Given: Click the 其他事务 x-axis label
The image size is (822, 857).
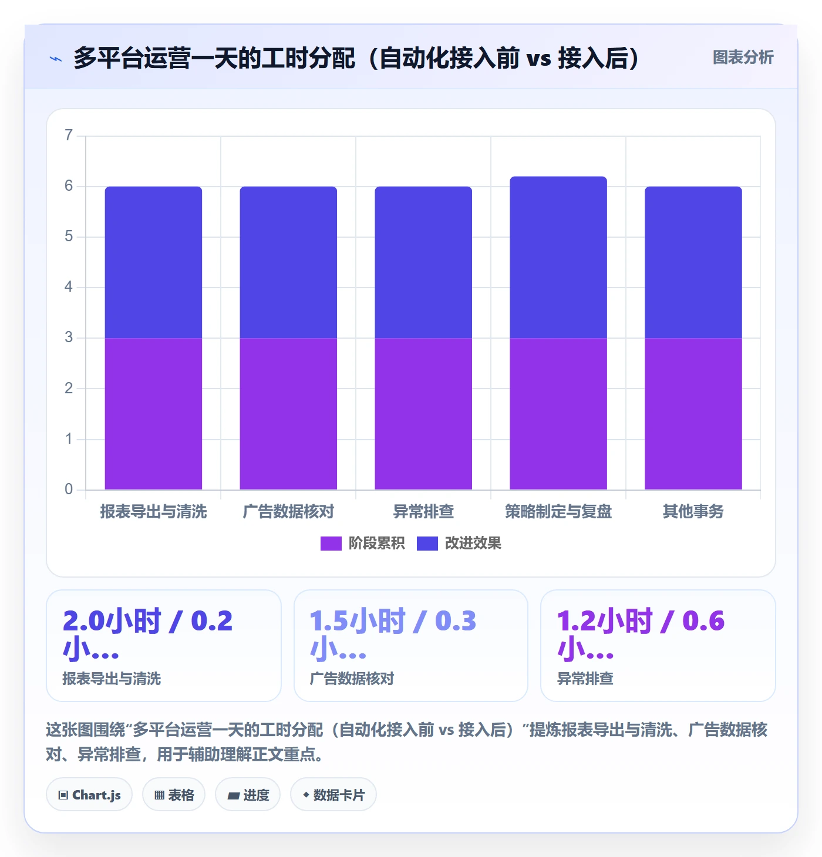Looking at the screenshot, I should click(x=693, y=512).
